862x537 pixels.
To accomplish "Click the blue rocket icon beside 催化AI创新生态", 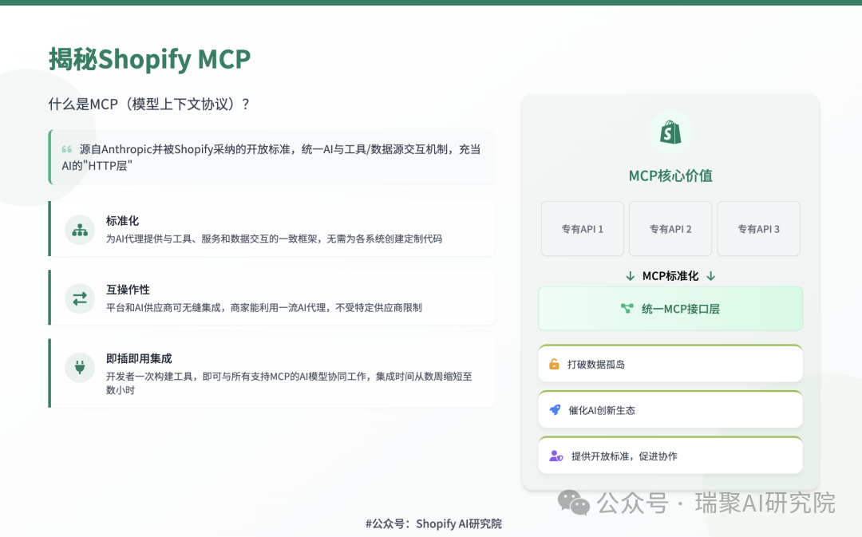I will click(x=556, y=410).
